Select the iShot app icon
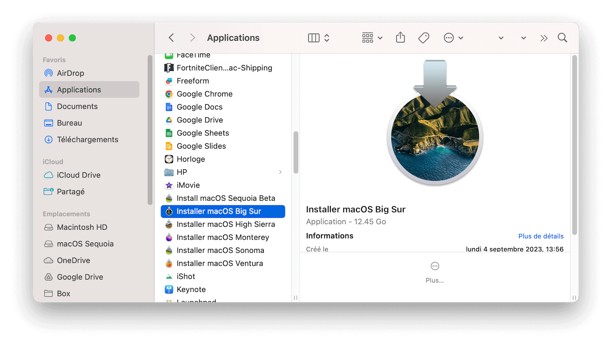Image resolution: width=612 pixels, height=346 pixels. pos(169,276)
